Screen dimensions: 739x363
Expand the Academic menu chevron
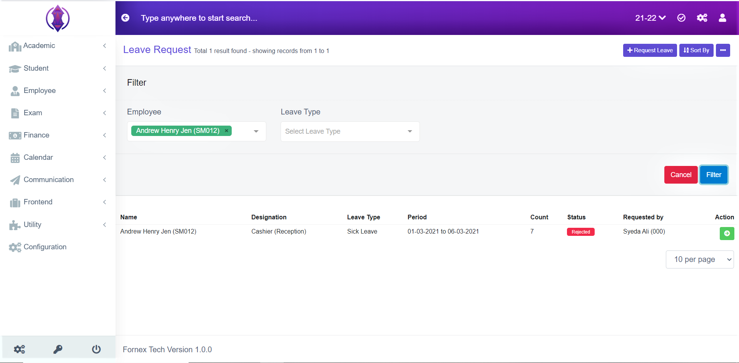click(105, 46)
